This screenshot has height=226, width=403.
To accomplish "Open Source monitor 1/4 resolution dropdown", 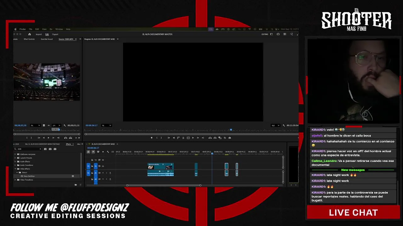I will (56, 125).
